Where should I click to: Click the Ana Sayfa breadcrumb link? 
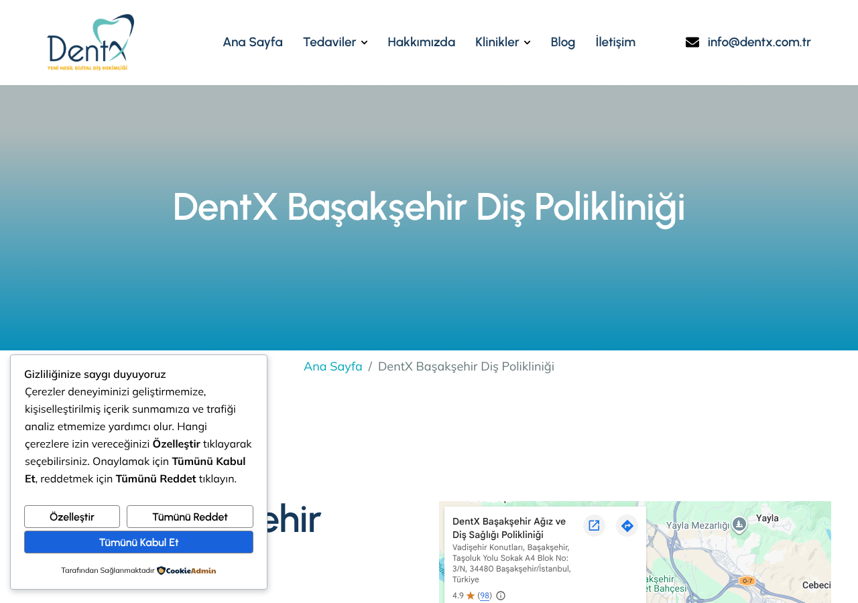[x=333, y=366]
